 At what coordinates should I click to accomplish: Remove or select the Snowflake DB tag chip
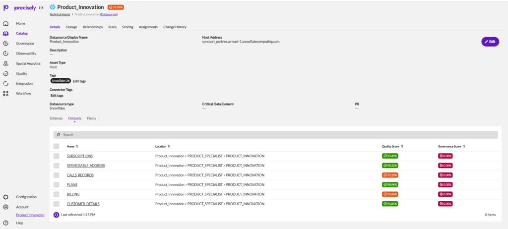(x=61, y=81)
